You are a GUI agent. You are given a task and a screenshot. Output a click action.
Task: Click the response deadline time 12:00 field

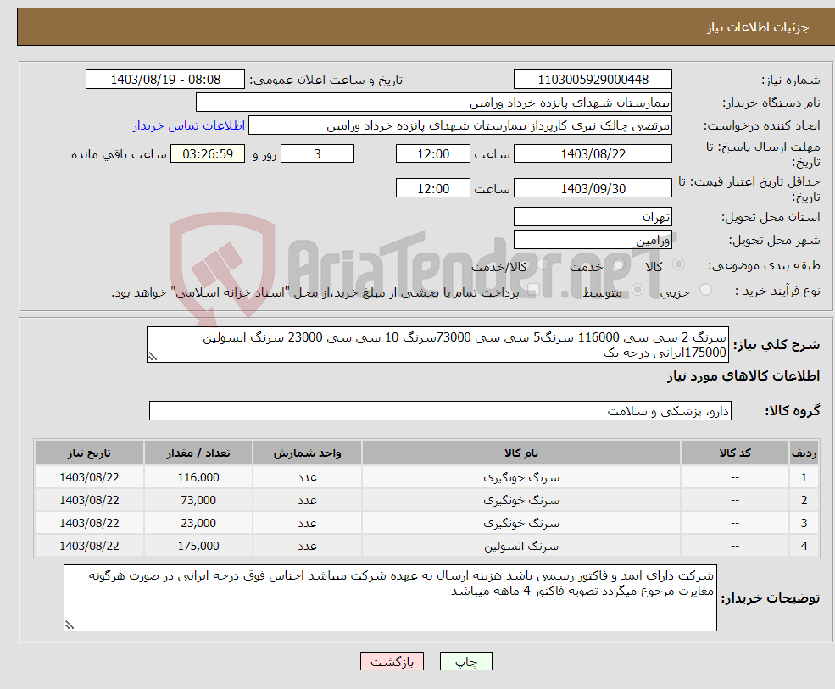pos(433,154)
